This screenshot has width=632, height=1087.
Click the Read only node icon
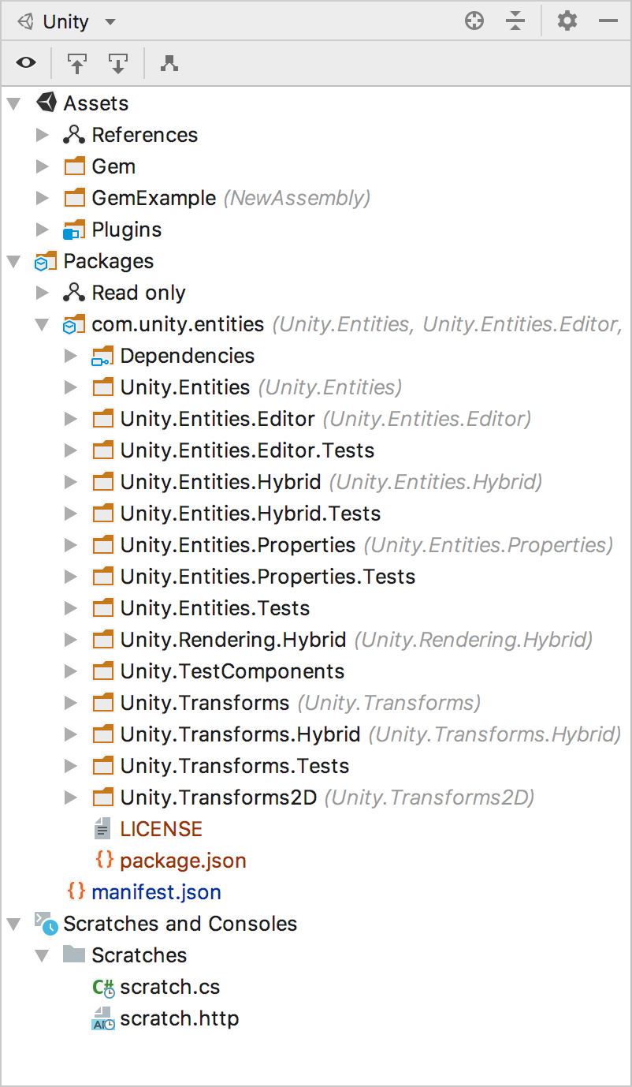pyautogui.click(x=74, y=293)
